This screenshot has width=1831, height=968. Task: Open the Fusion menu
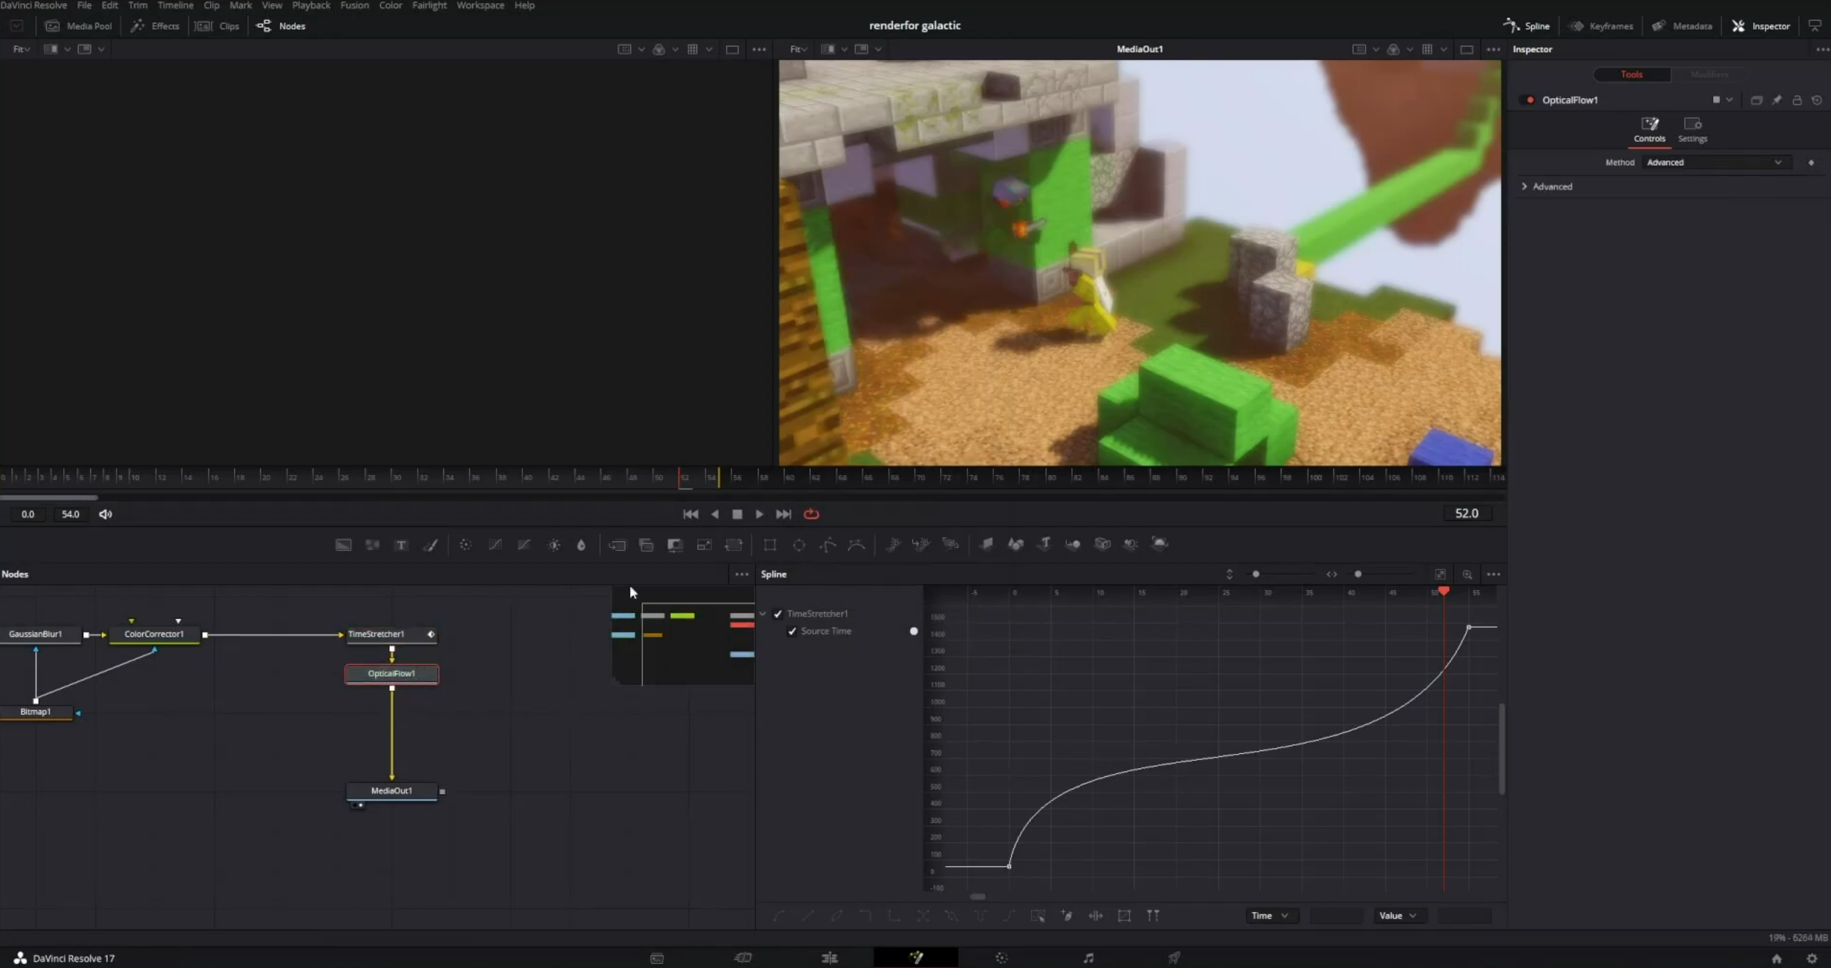tap(354, 6)
